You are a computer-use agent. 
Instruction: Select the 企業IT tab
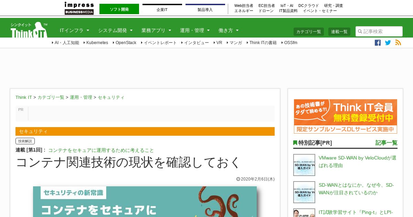[x=162, y=9]
